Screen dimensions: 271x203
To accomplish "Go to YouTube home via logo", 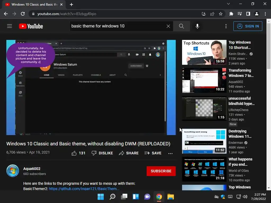I will [x=31, y=26].
